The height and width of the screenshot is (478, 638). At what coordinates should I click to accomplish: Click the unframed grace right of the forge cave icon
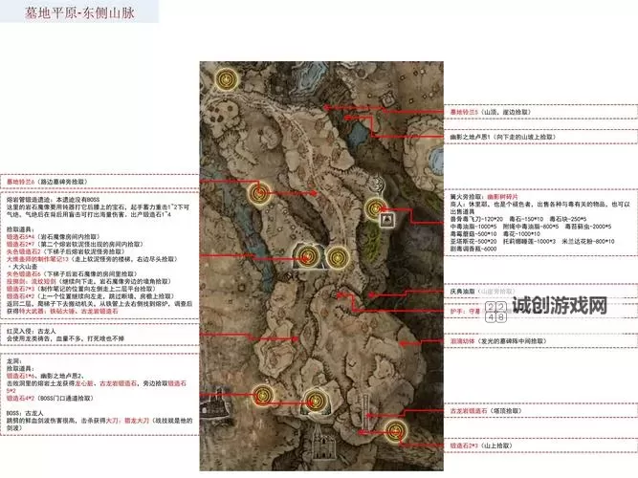click(338, 257)
